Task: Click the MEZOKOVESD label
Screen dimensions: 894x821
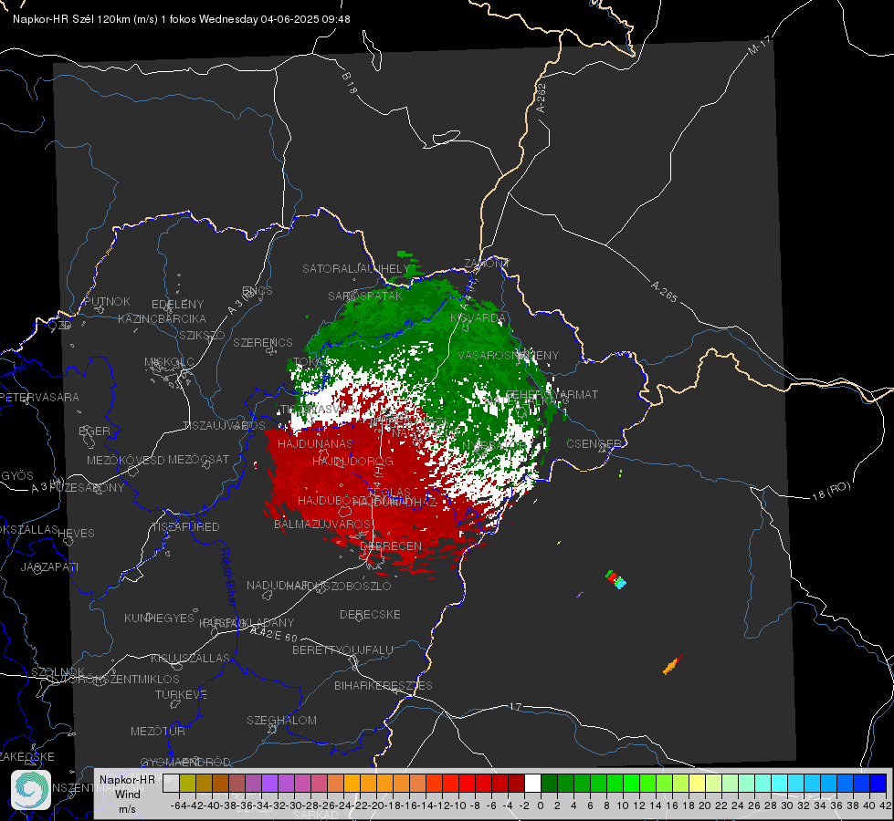Action: [125, 461]
